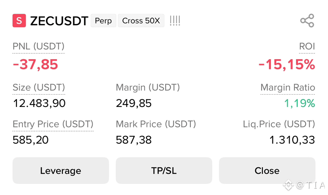Tap the Entry Price (USDT) label
This screenshot has width=328, height=195.
click(x=53, y=124)
